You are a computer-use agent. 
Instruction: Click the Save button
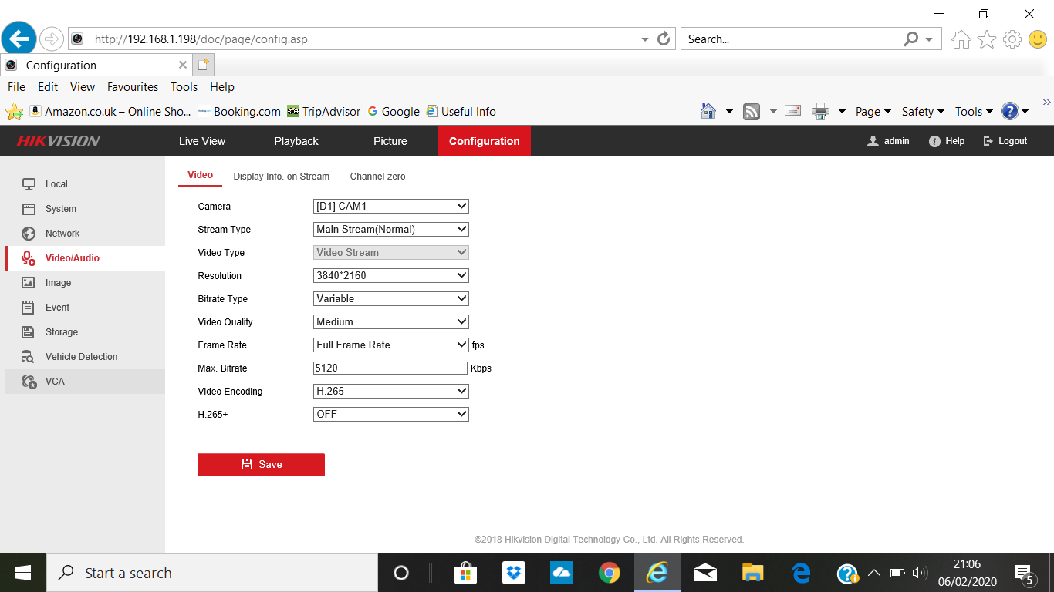click(x=261, y=465)
